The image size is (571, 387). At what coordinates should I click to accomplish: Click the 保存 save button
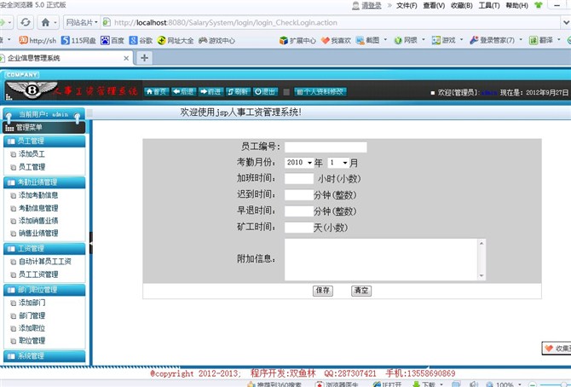click(323, 291)
